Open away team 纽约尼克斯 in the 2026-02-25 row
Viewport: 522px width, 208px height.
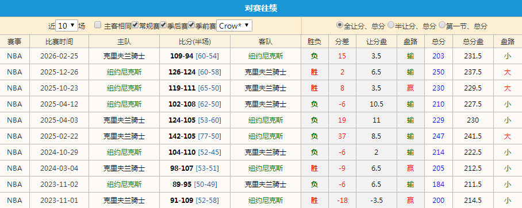(266, 56)
